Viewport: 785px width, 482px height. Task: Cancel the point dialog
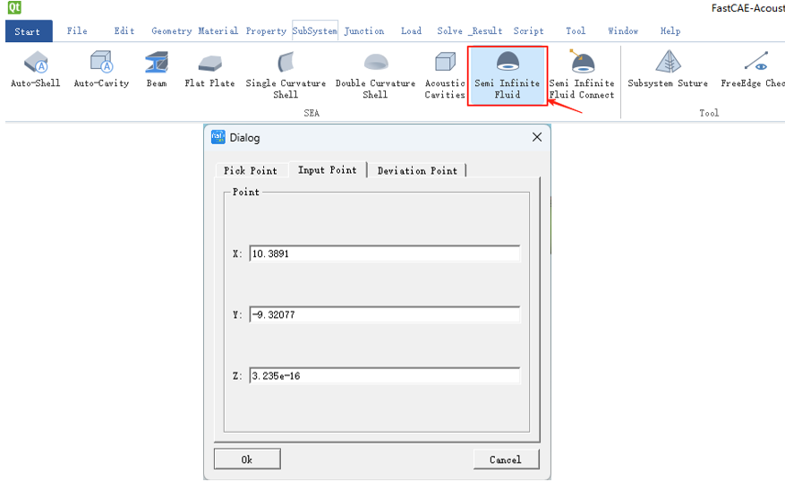506,459
